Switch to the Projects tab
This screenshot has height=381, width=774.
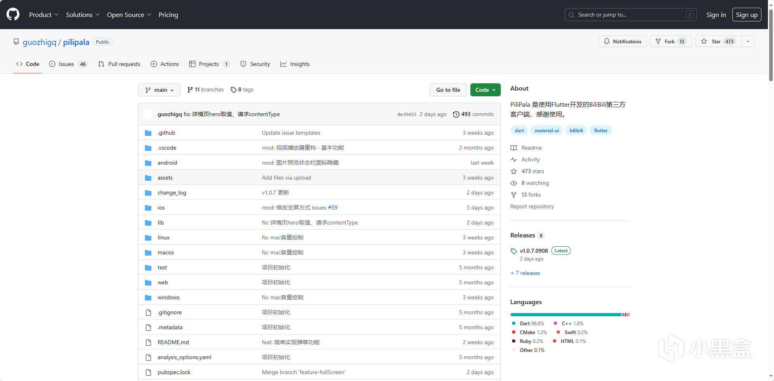point(209,64)
